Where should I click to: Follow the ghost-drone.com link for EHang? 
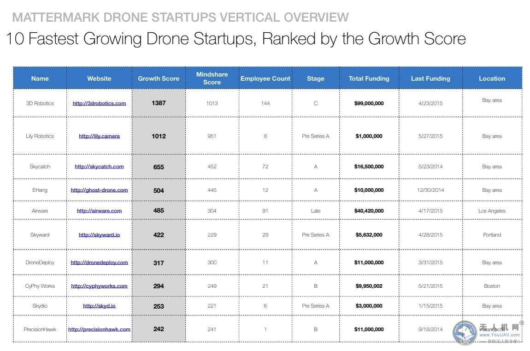(99, 190)
